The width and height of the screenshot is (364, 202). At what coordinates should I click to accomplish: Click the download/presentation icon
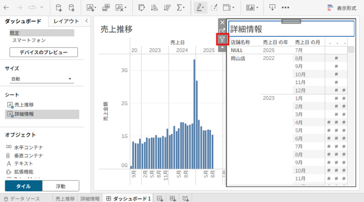coord(272,8)
